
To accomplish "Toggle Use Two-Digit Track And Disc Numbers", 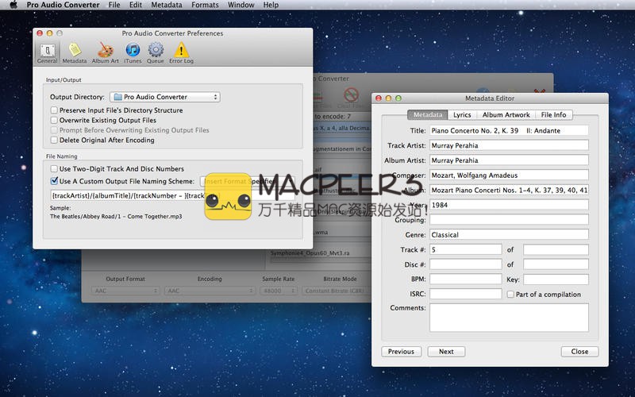I will (54, 169).
